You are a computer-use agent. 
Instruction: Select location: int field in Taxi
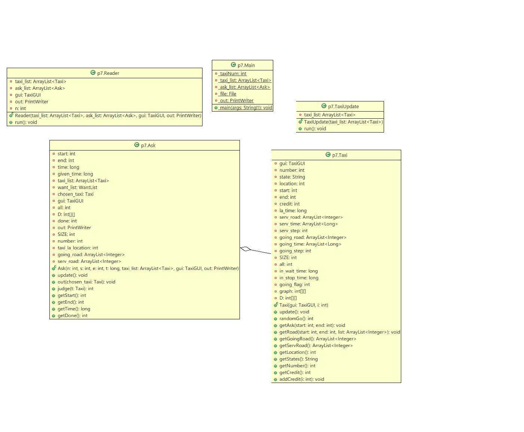[x=292, y=184]
